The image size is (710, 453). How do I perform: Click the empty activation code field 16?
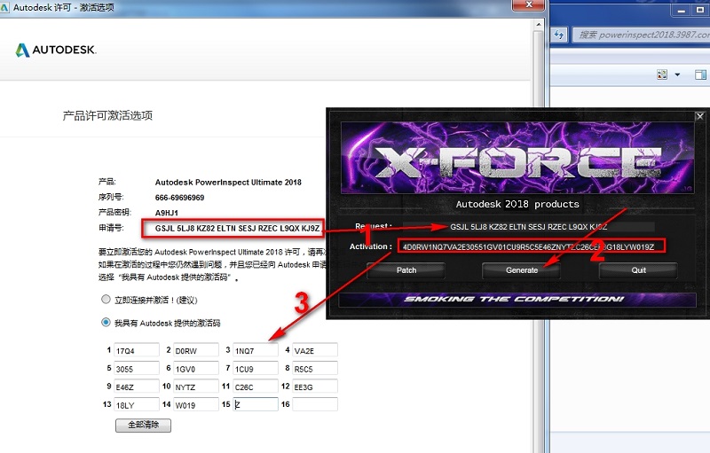(x=315, y=404)
